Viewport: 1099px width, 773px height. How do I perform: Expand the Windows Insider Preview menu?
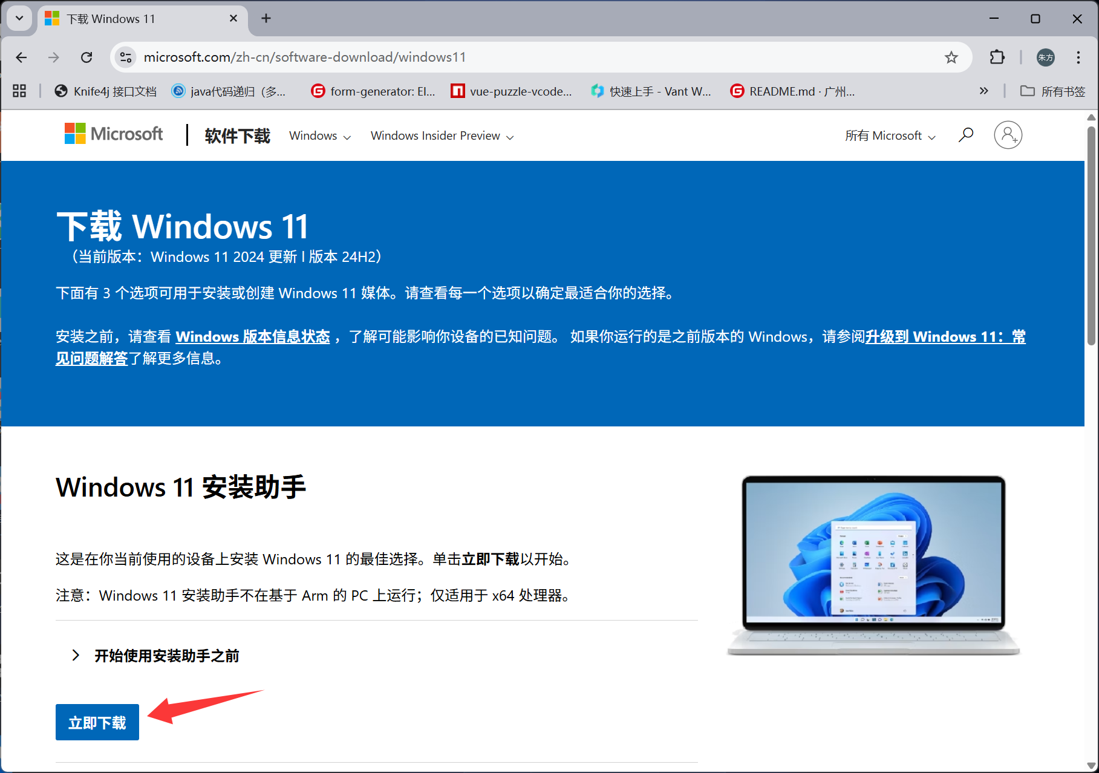point(442,136)
